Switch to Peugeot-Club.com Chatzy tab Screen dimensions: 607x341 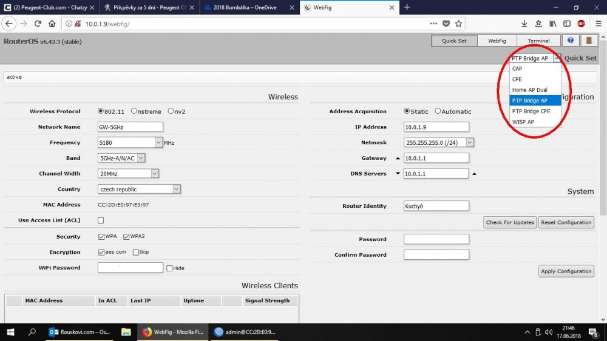click(50, 7)
